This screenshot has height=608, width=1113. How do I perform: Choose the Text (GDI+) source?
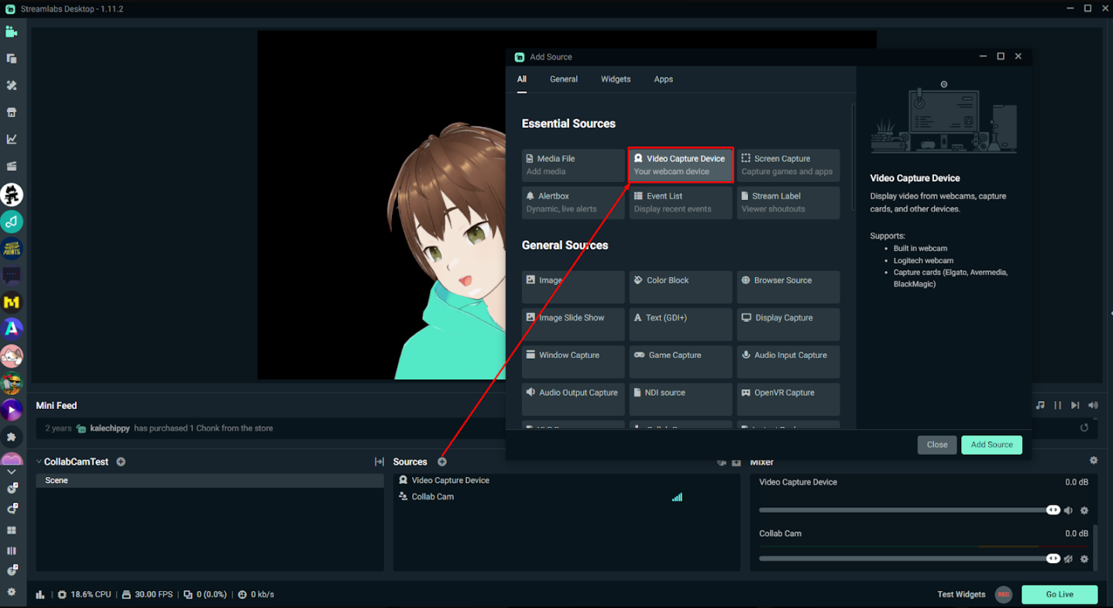pos(681,325)
